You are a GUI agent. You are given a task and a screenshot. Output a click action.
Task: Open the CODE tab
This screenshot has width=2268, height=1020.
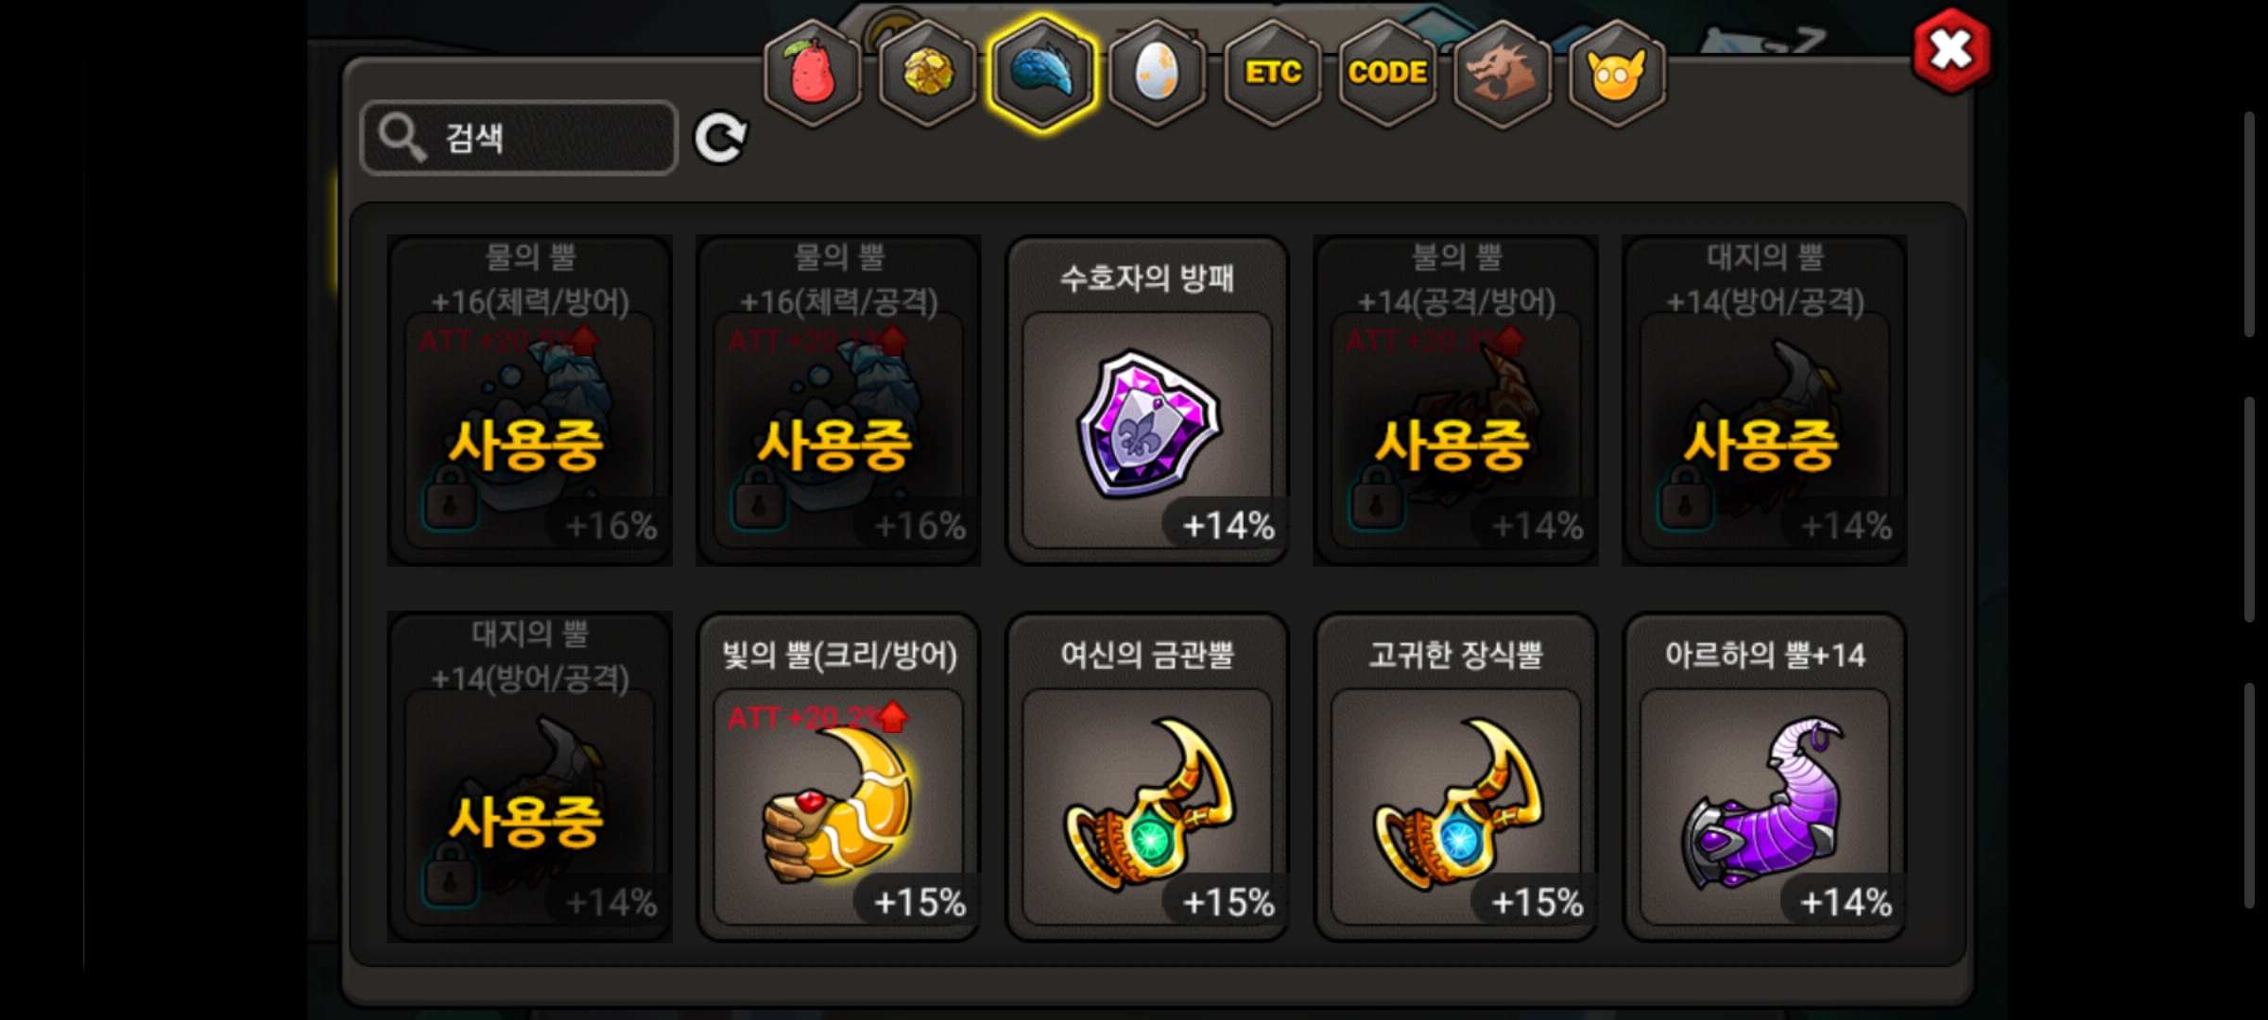click(x=1387, y=74)
